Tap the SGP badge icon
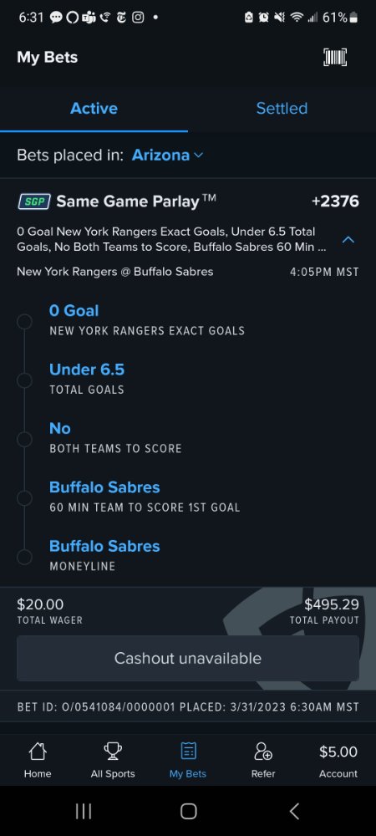The height and width of the screenshot is (836, 376). click(34, 201)
